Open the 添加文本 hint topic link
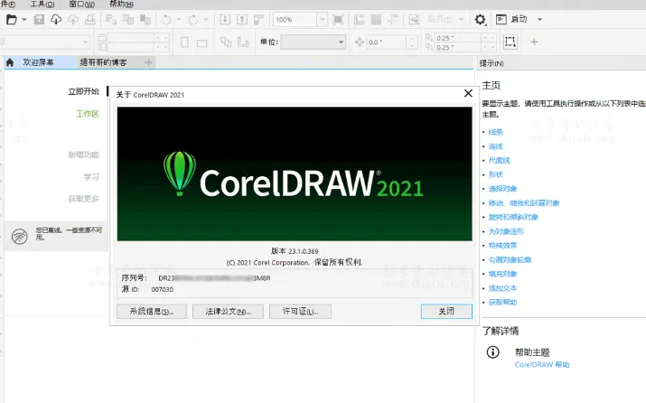The height and width of the screenshot is (403, 646). [x=502, y=288]
